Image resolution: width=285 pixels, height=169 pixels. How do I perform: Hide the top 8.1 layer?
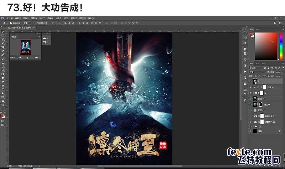(250, 81)
